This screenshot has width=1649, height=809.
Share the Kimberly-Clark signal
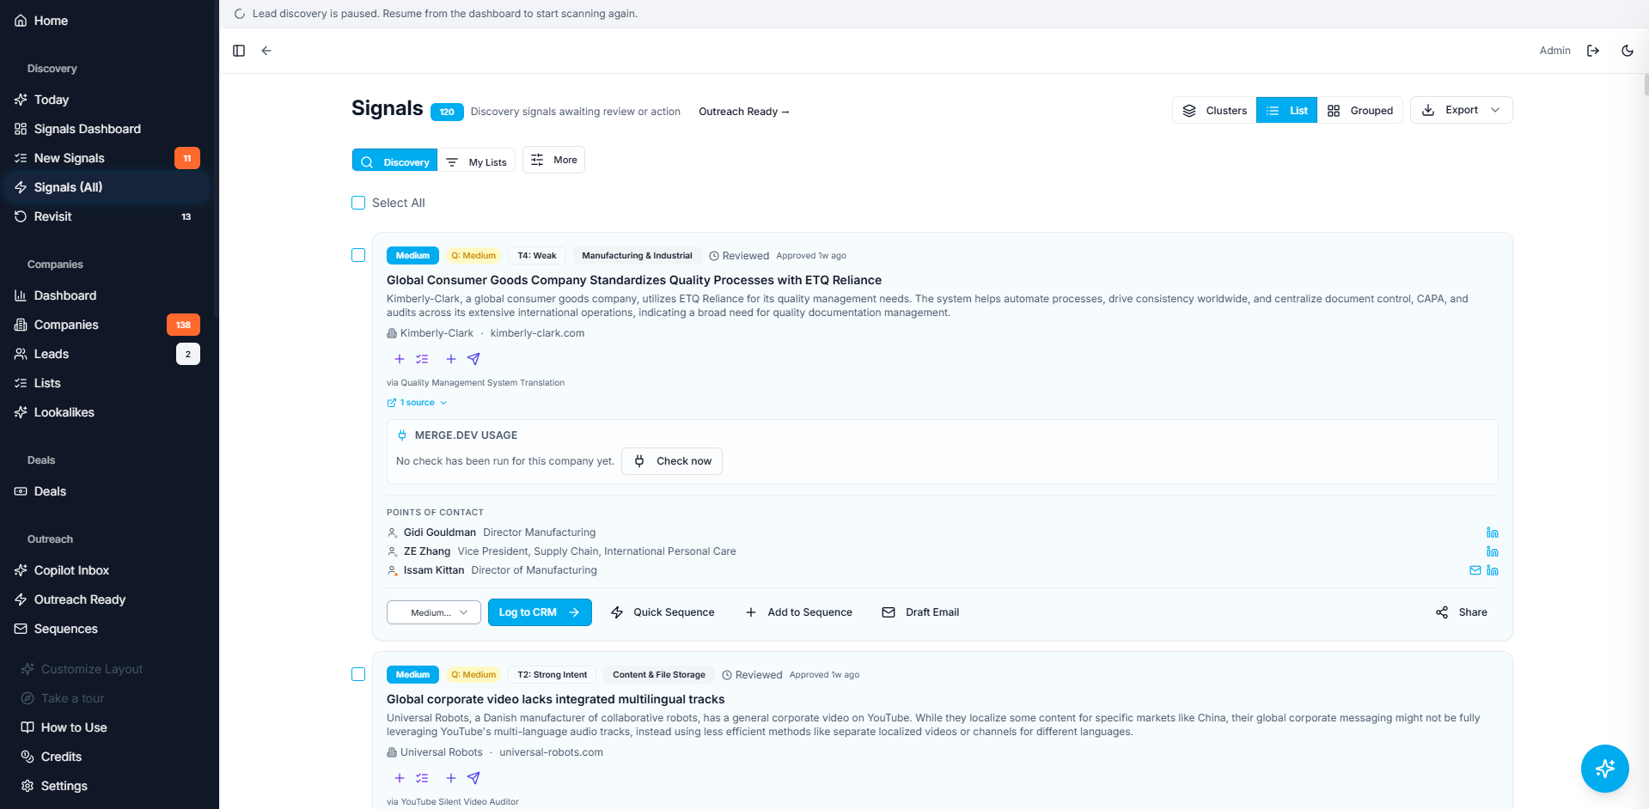click(x=1461, y=612)
